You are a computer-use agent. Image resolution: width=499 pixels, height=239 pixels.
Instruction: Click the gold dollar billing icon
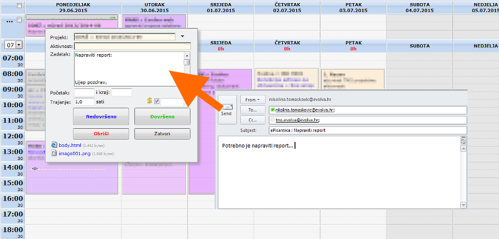click(x=149, y=101)
